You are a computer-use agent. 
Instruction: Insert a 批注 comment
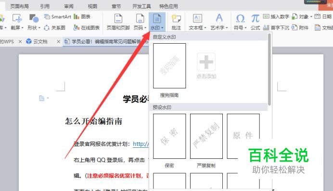pyautogui.click(x=176, y=22)
